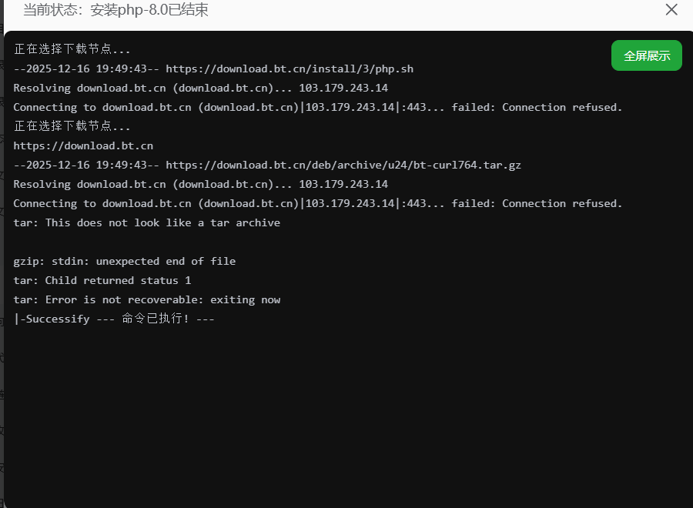The image size is (693, 508).
Task: Click the green 全屏展示 button
Action: click(x=647, y=55)
